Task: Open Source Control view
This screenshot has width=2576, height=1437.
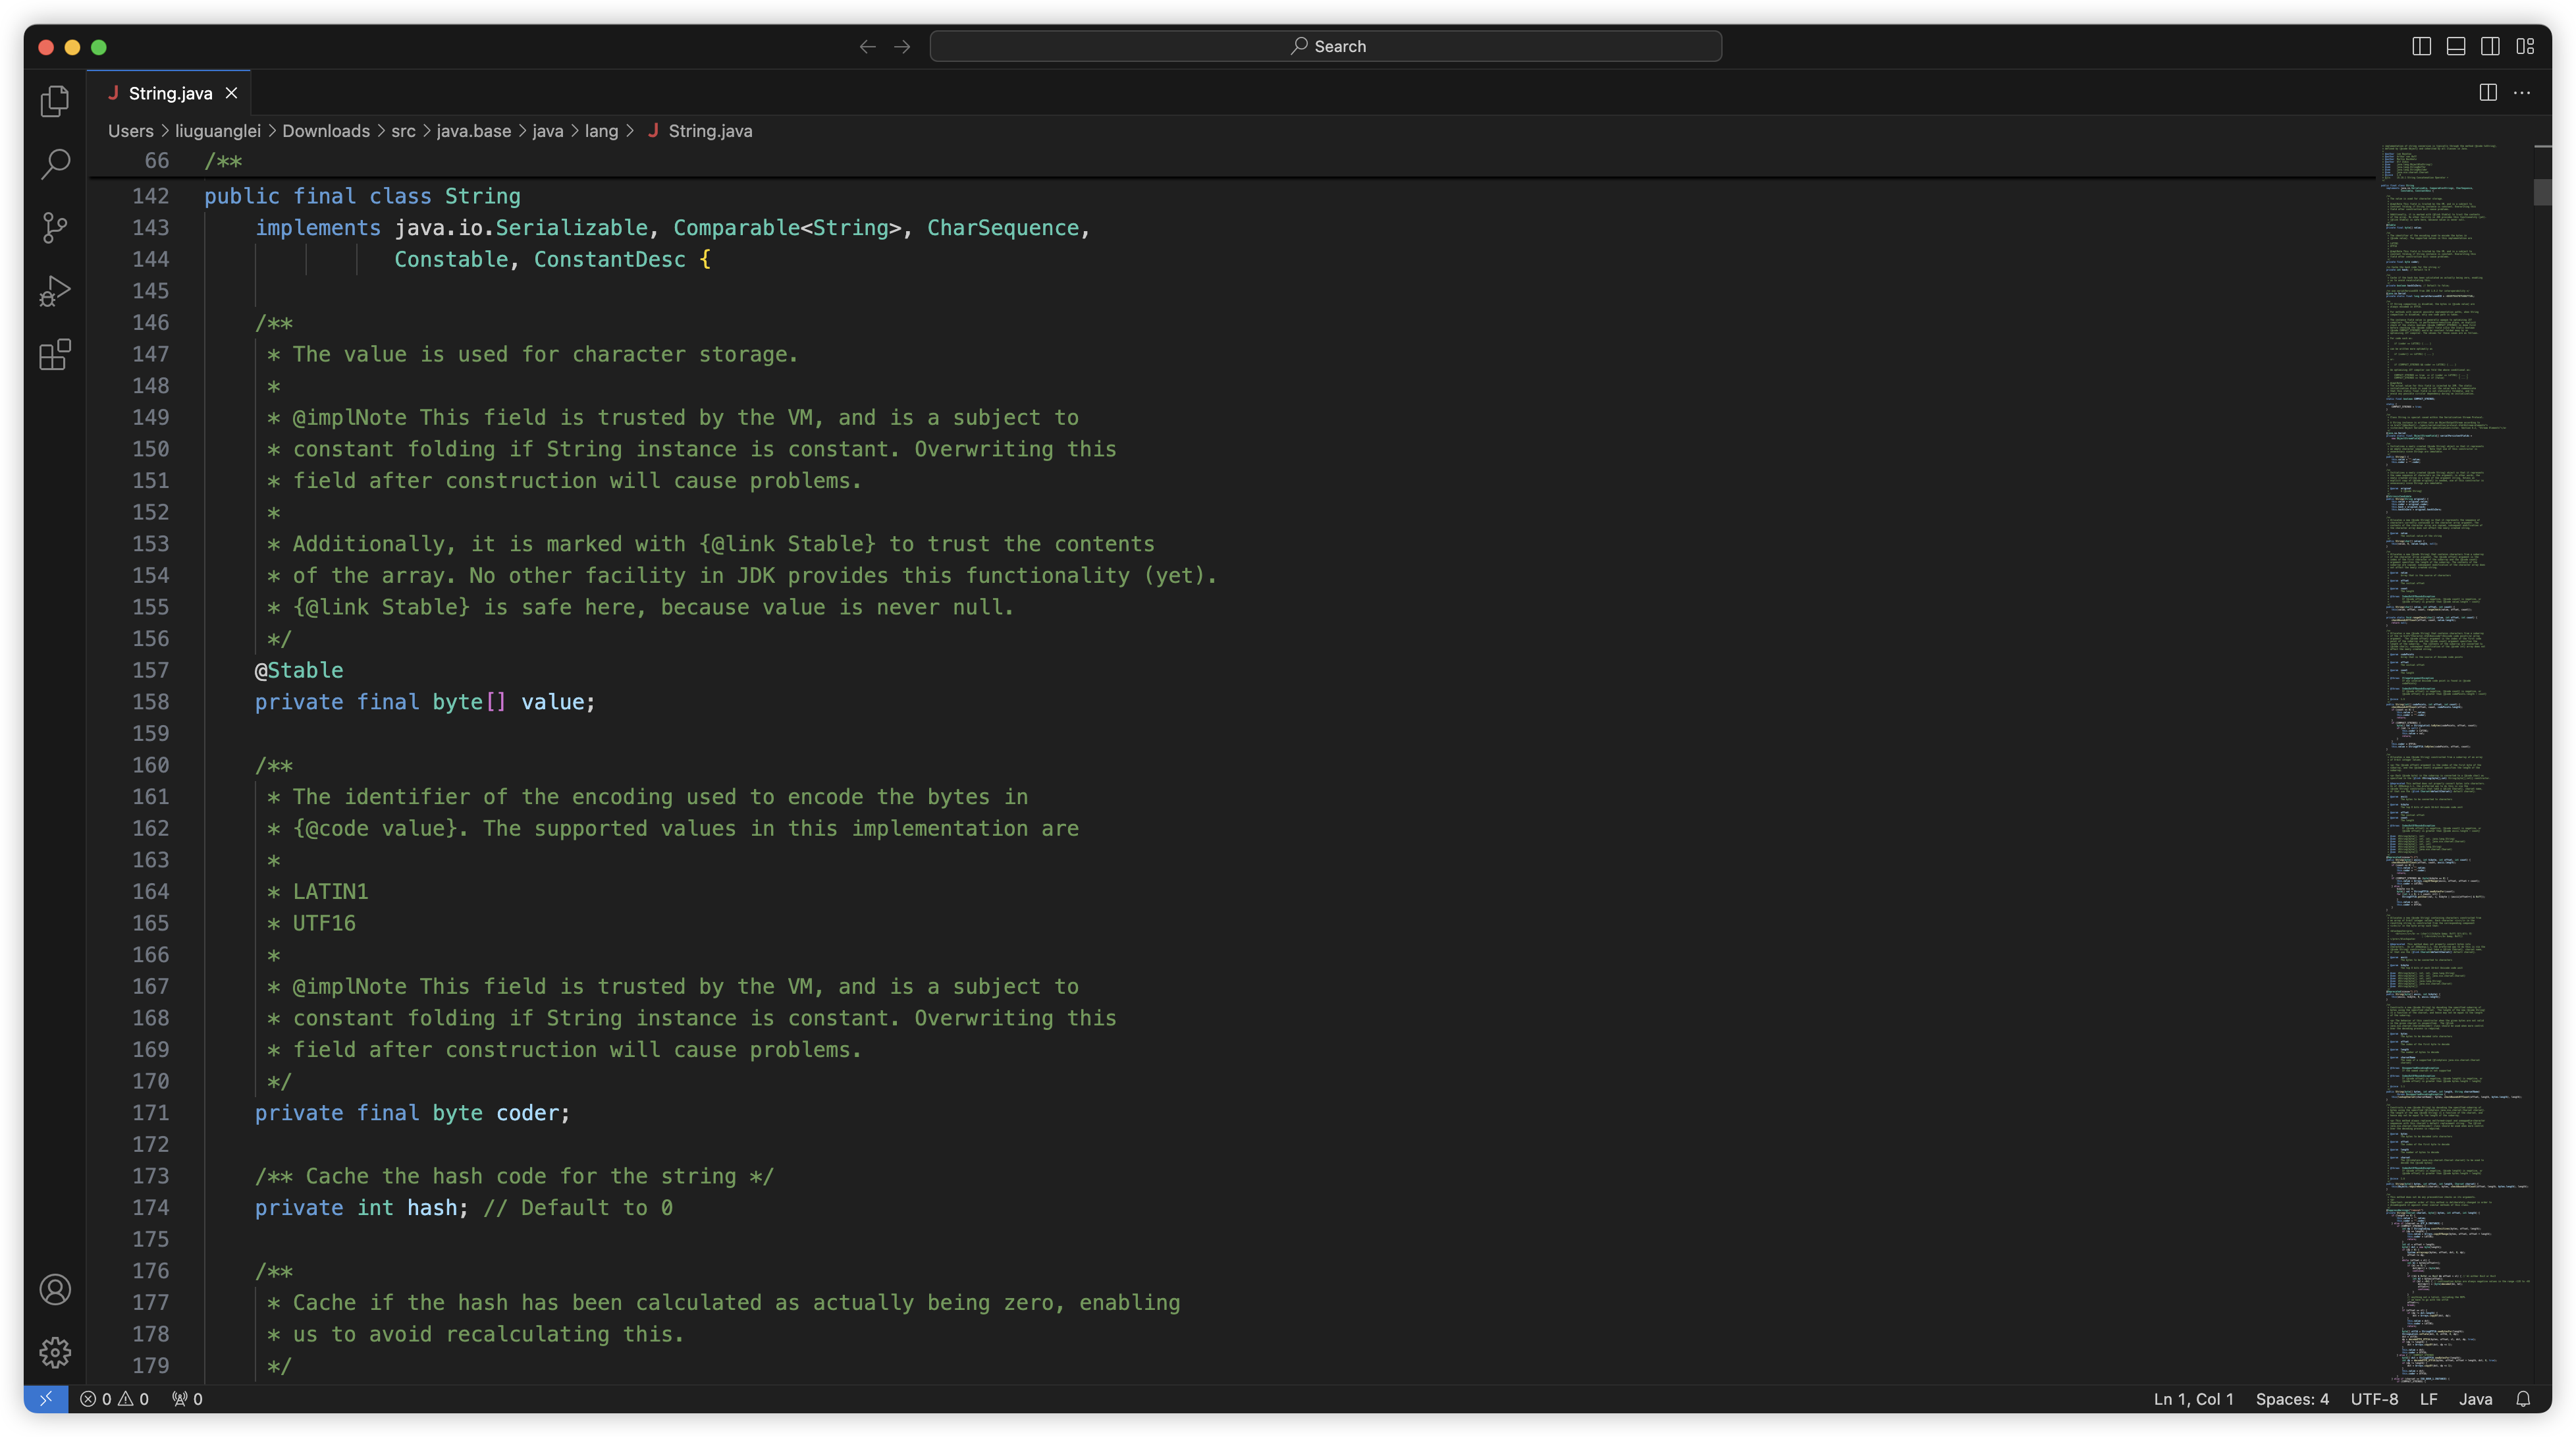Action: click(x=55, y=228)
